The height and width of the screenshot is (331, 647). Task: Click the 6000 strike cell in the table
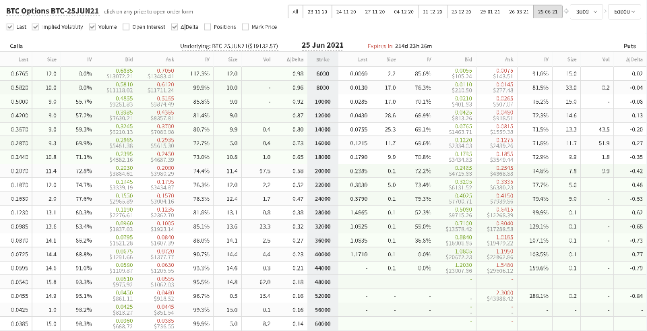(322, 73)
